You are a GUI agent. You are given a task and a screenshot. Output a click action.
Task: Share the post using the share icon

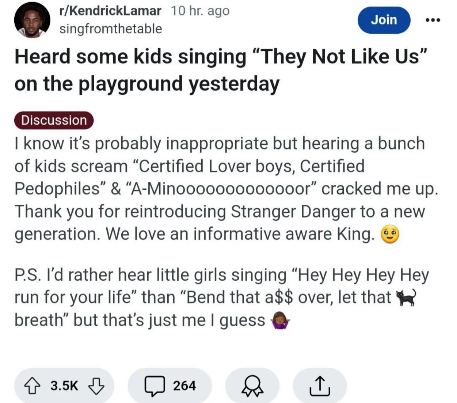tap(320, 386)
